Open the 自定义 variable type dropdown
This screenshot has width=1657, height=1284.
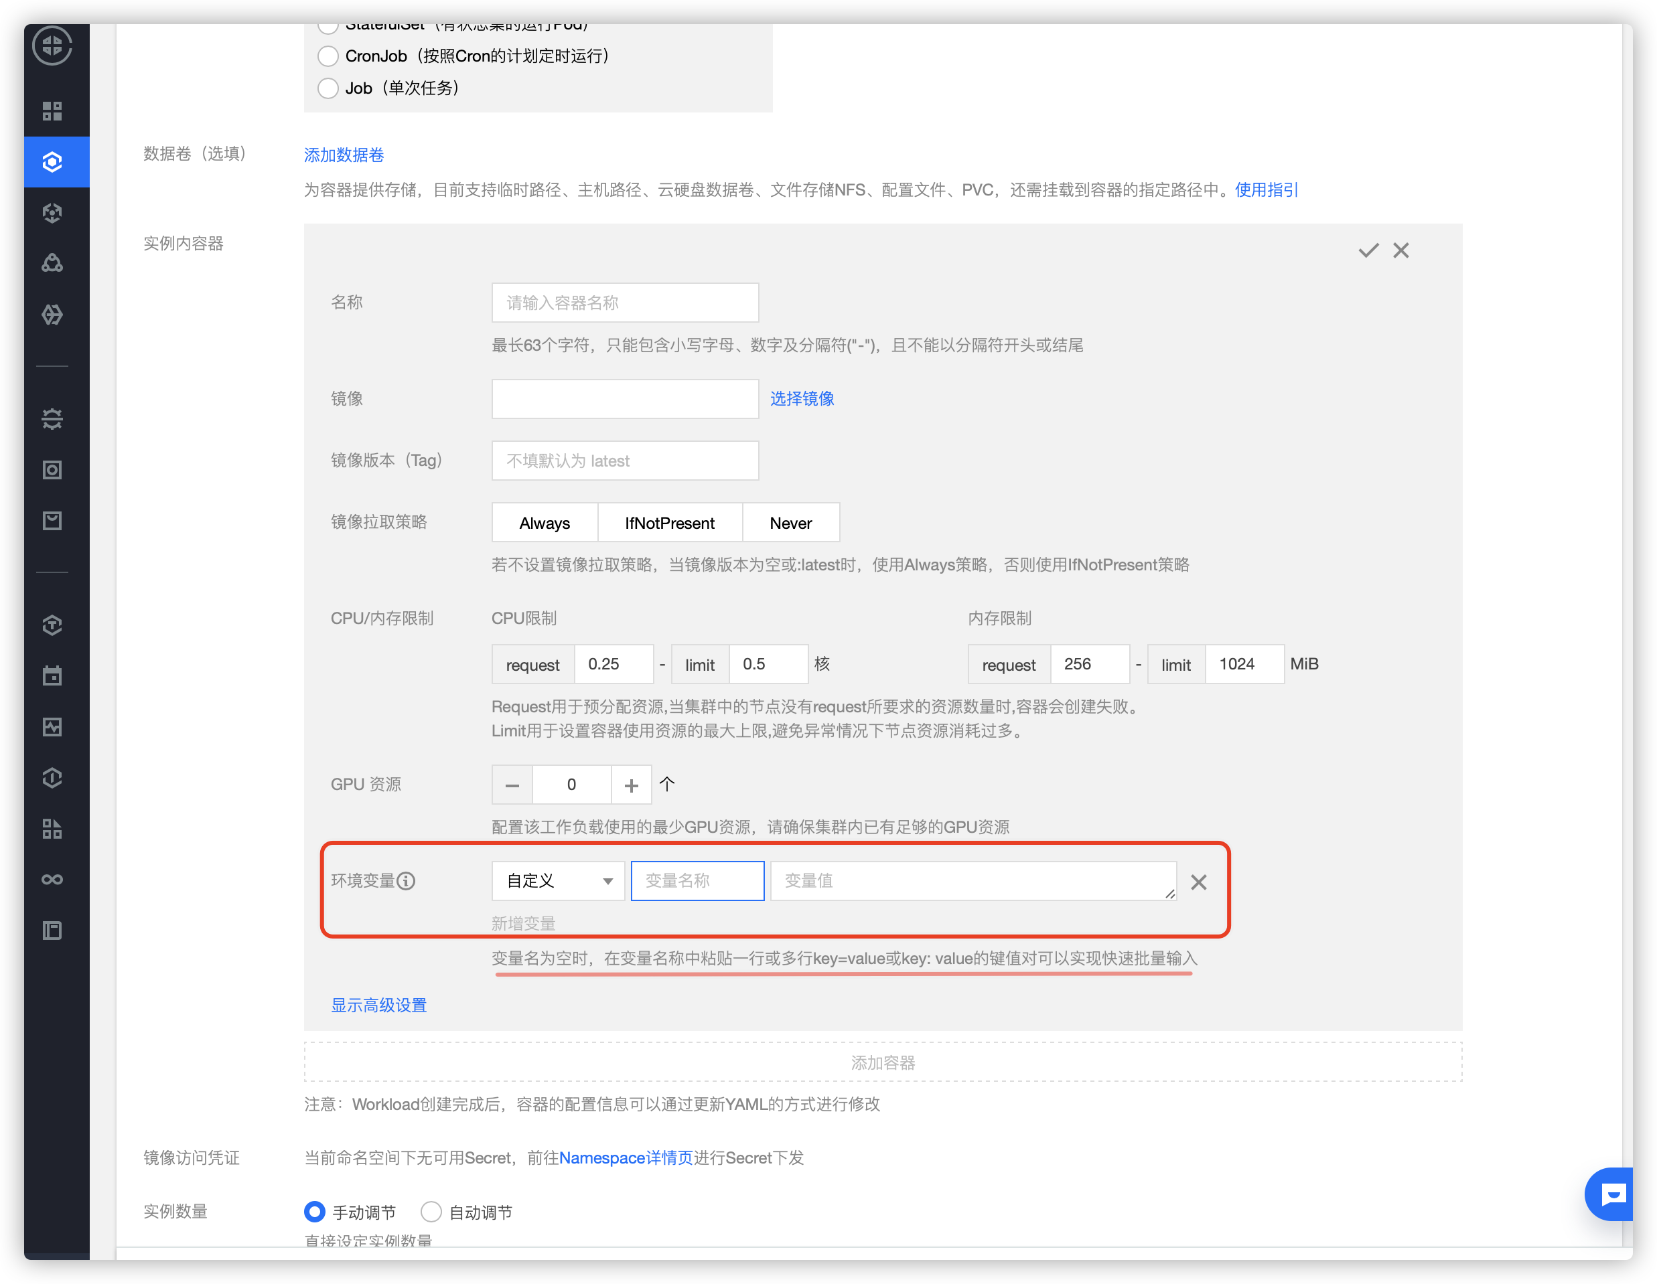coord(559,880)
